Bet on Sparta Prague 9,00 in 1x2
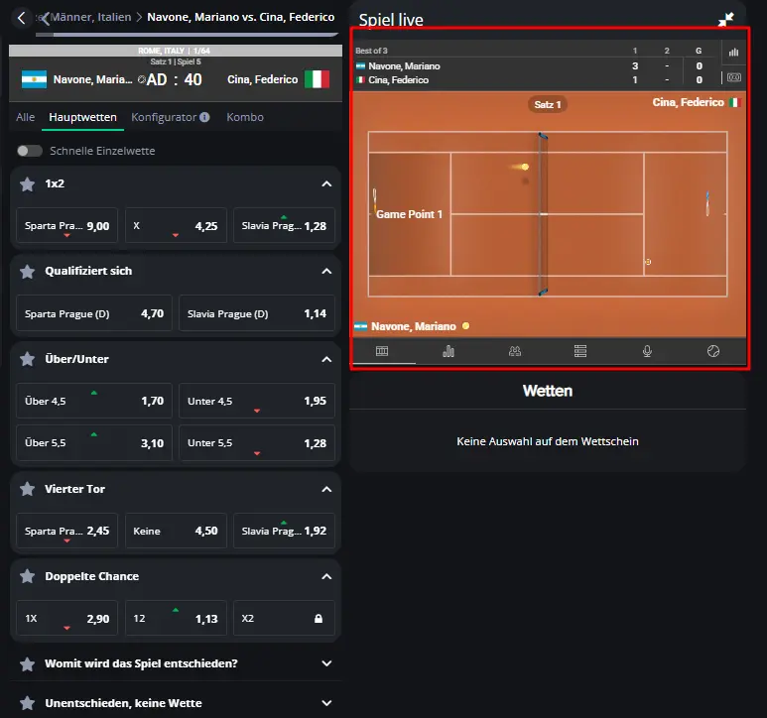Screen dimensions: 767x718 tap(67, 226)
